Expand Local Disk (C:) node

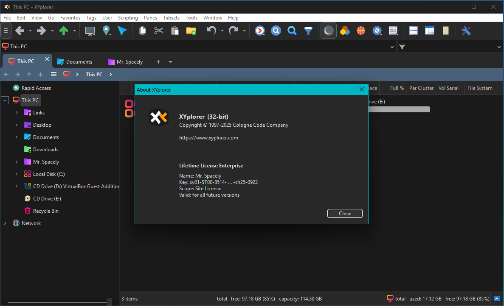click(x=17, y=174)
